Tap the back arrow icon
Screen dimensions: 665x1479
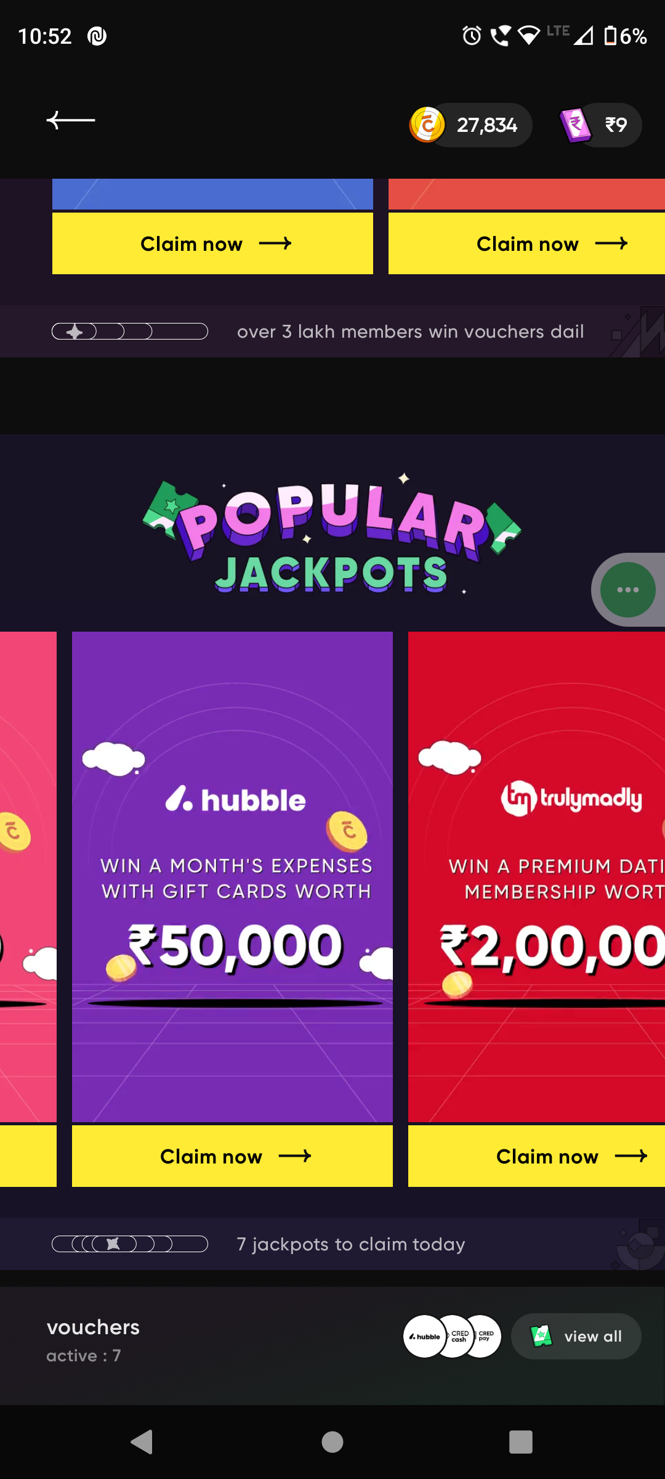pyautogui.click(x=71, y=120)
